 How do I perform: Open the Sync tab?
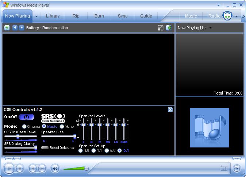coord(123,16)
